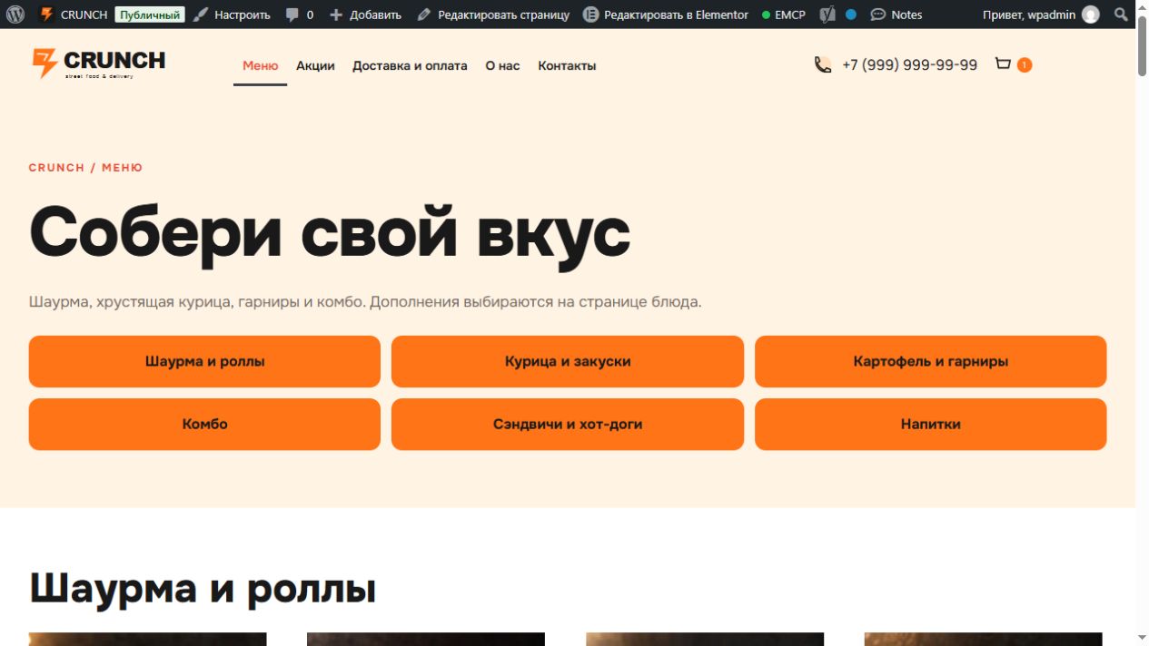Open the Акции navigation item
The image size is (1149, 646).
pos(315,65)
